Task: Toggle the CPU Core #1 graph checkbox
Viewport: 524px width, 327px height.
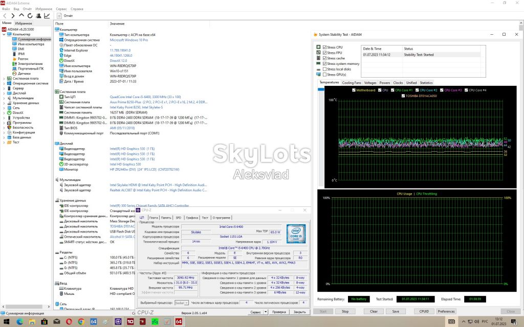Action: pos(393,90)
